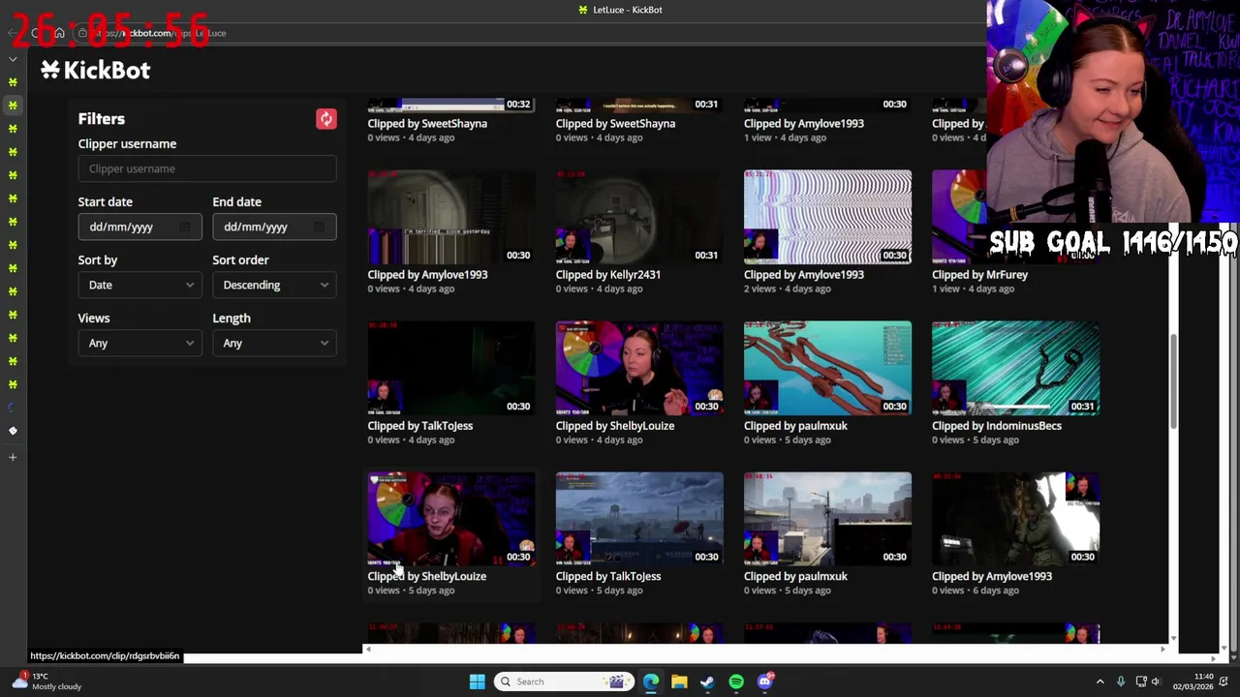Click the 'LetLuce - KickBot' window title
The image size is (1240, 697).
627,10
